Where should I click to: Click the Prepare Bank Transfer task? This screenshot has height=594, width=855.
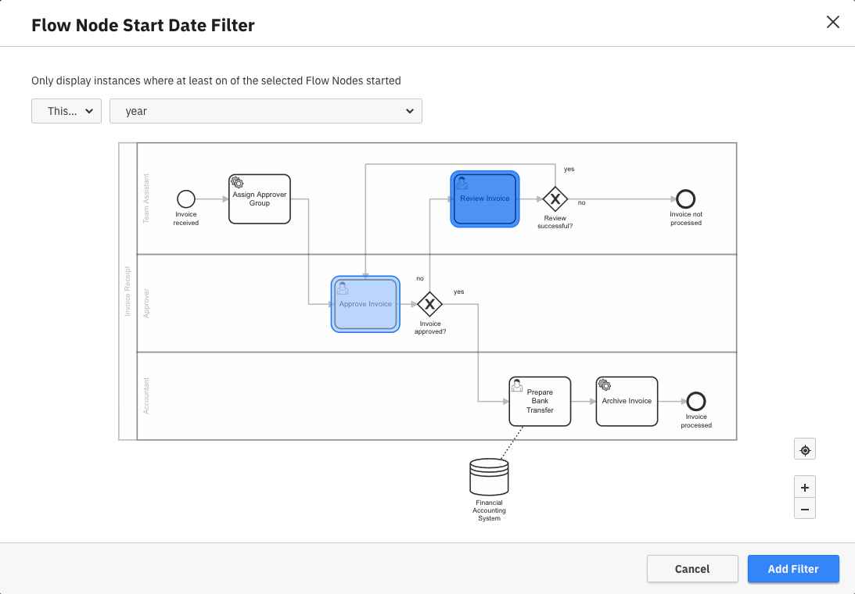pyautogui.click(x=539, y=401)
